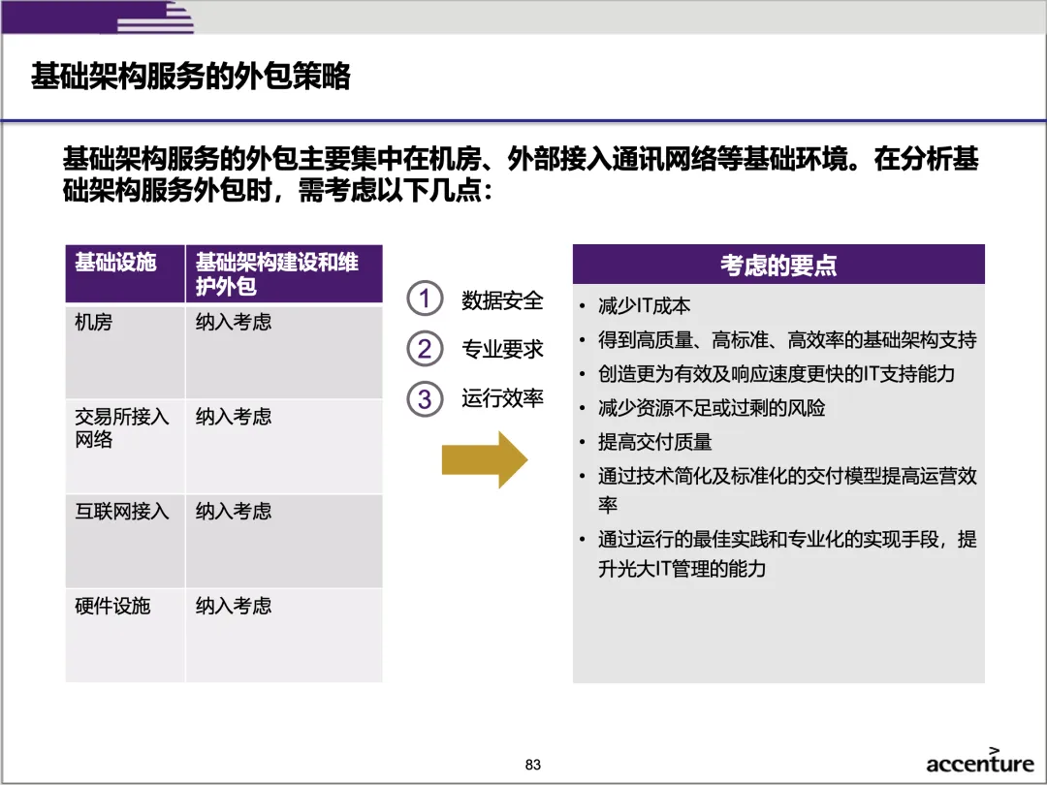Select the 专业要求 label
Viewport: 1047px width, 785px height.
(x=502, y=349)
